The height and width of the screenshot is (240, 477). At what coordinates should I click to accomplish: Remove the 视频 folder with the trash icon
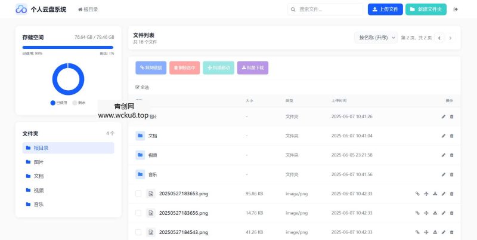[x=452, y=155]
